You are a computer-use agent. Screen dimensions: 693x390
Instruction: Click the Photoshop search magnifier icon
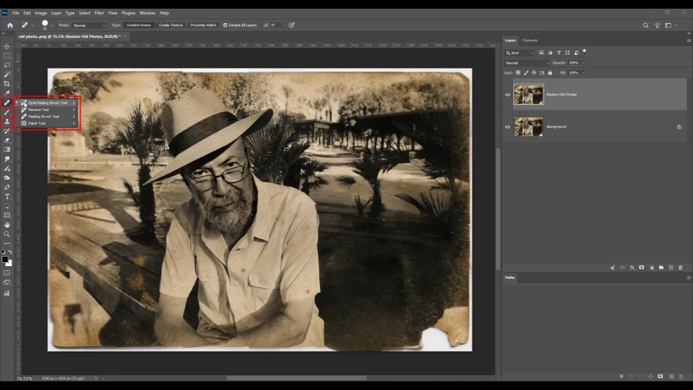(645, 25)
